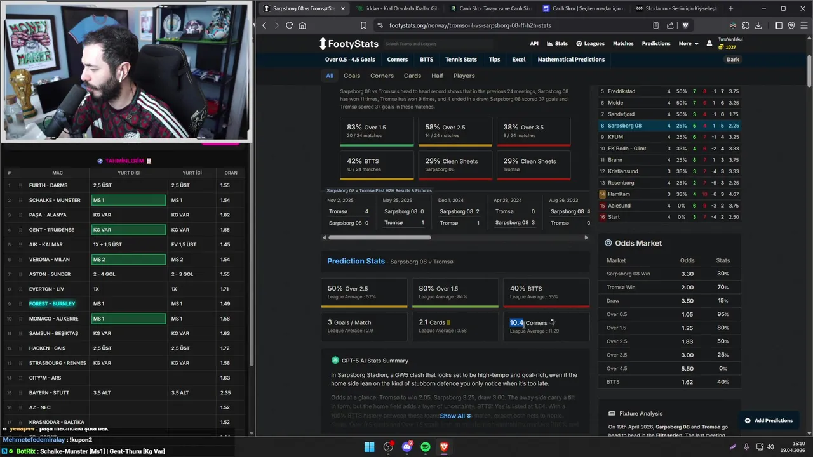This screenshot has width=813, height=457.
Task: Open Discord from the taskbar
Action: point(407,447)
